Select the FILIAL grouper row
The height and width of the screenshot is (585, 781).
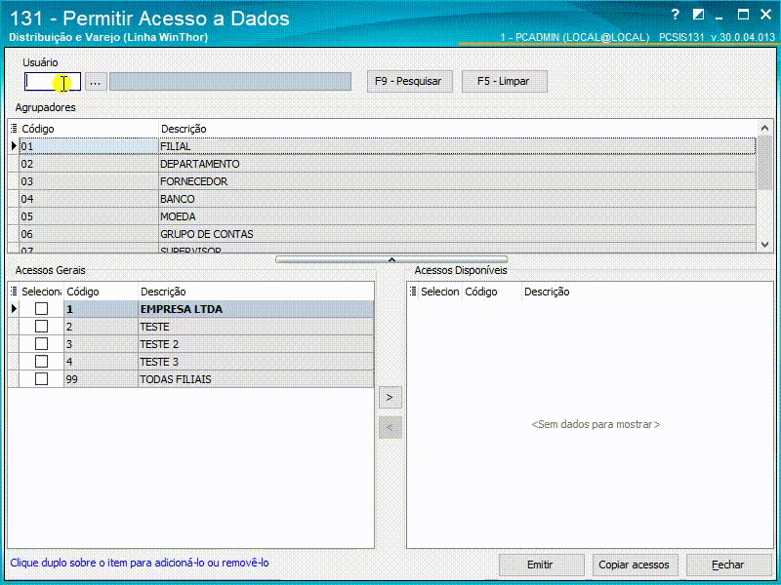tap(382, 146)
